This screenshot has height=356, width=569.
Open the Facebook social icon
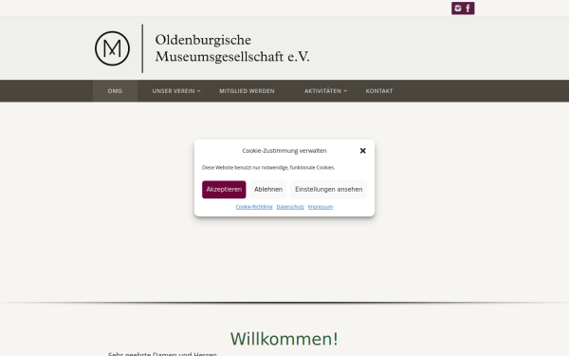click(x=468, y=8)
